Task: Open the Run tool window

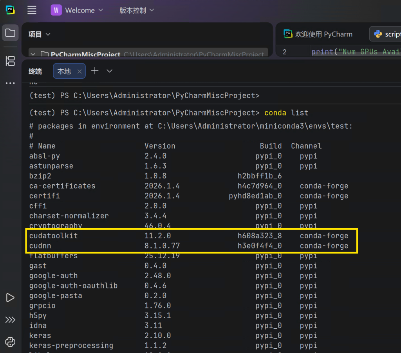Action: (x=10, y=297)
